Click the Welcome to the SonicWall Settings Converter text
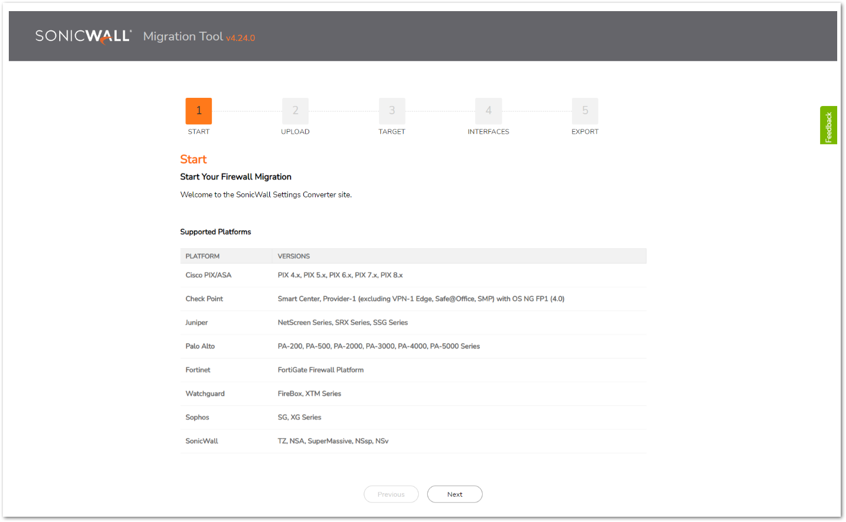Viewport: 846px width, 522px height. coord(266,195)
